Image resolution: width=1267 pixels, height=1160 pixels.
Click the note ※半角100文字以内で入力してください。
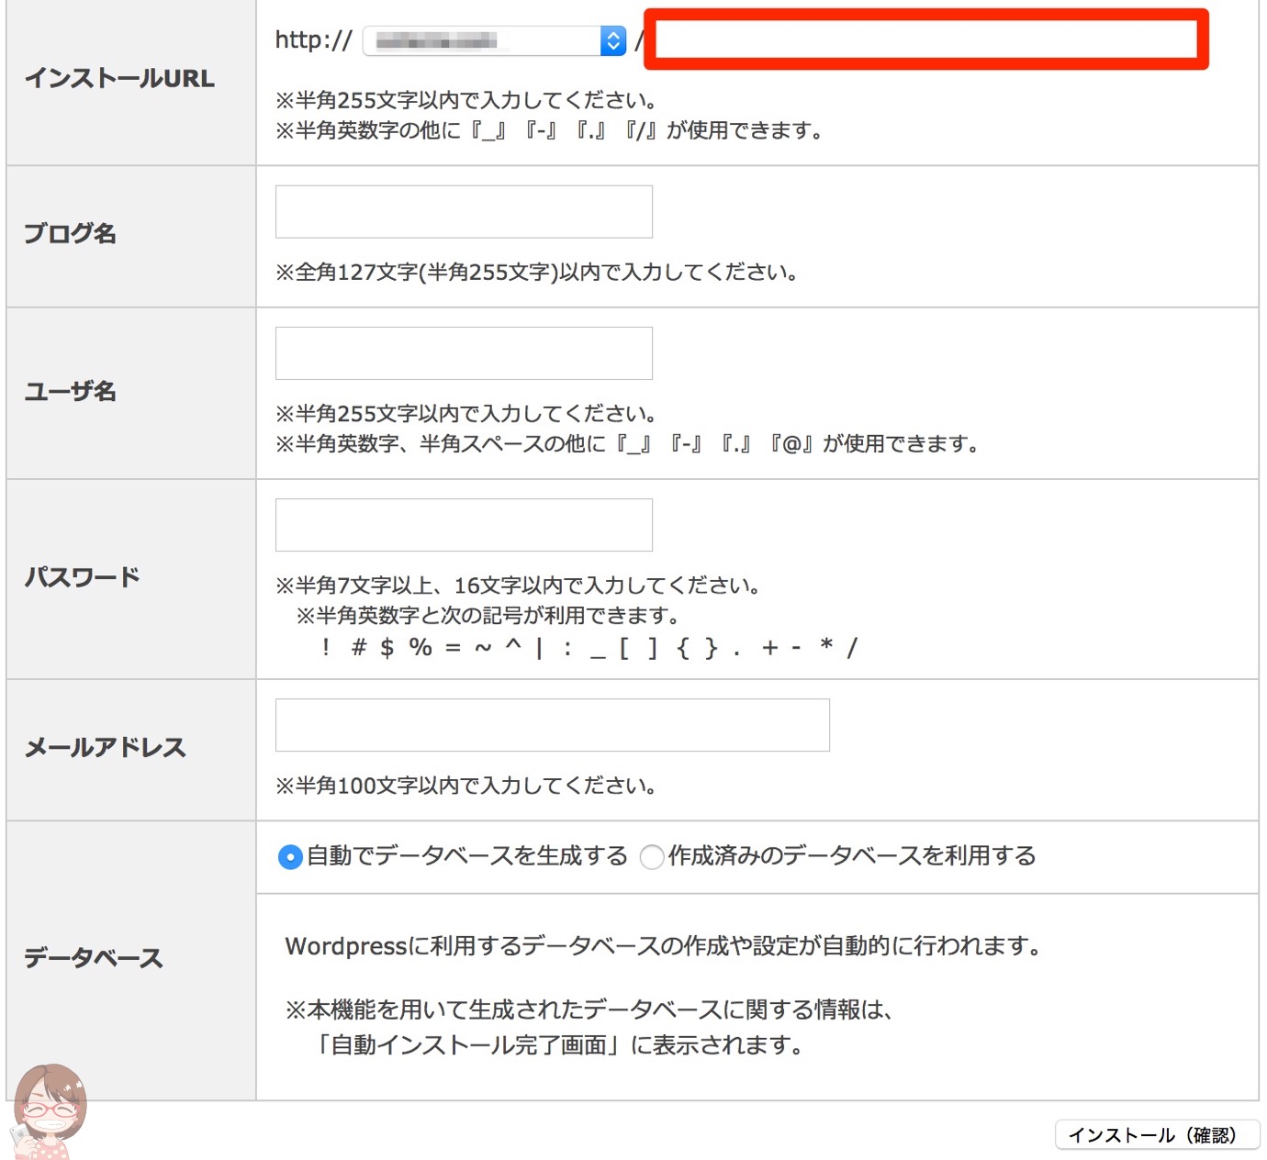pyautogui.click(x=466, y=786)
